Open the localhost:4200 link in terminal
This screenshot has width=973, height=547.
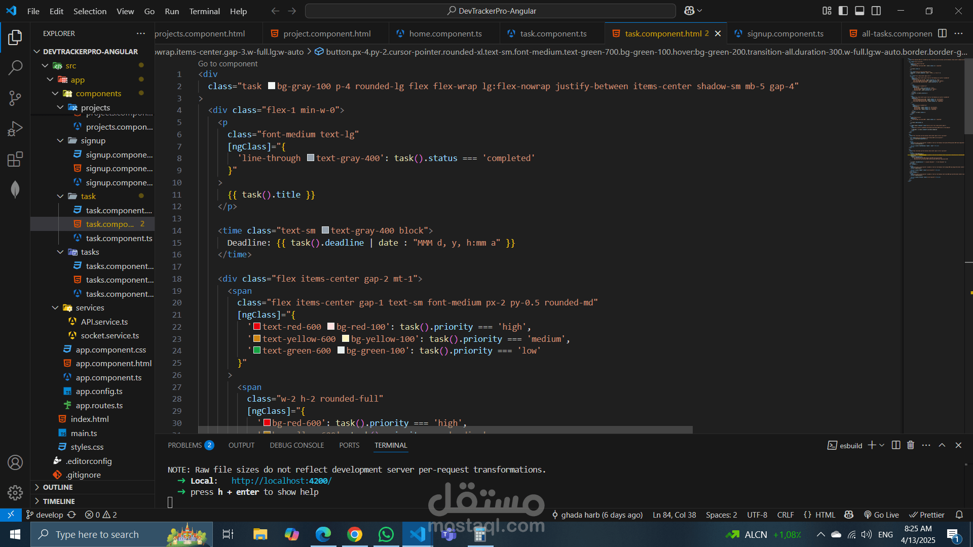click(x=281, y=481)
